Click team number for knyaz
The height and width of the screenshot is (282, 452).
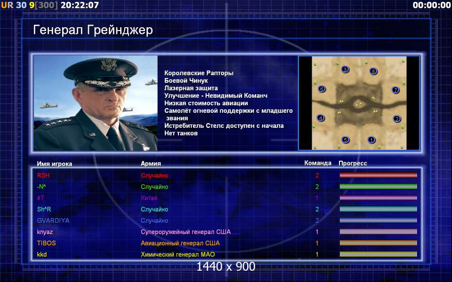tap(317, 232)
